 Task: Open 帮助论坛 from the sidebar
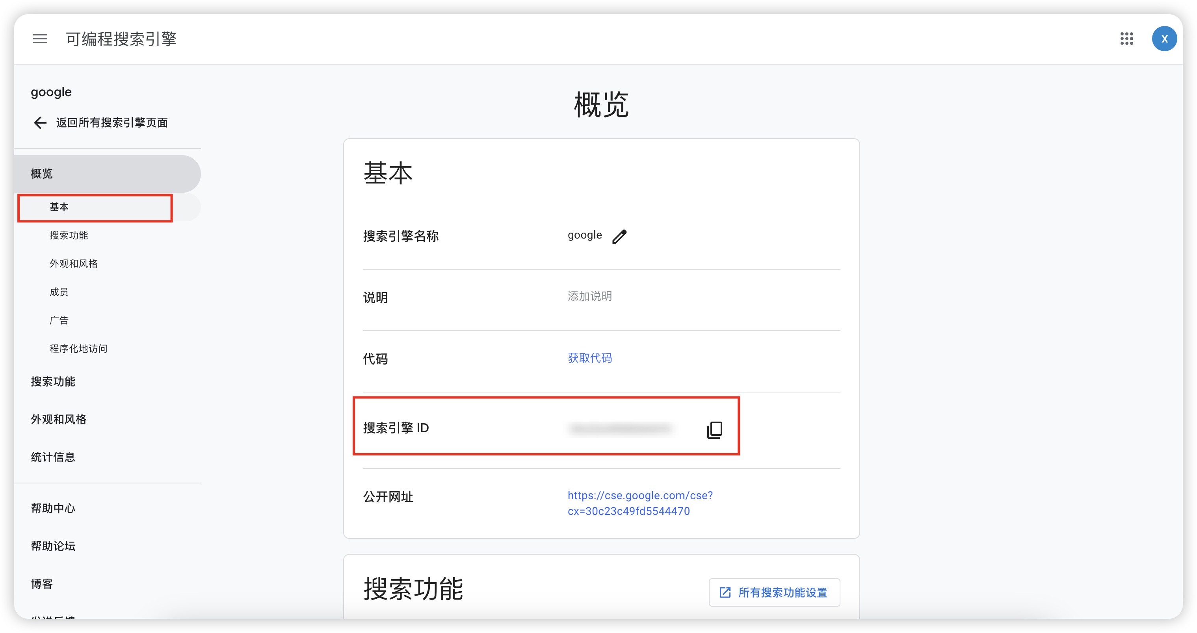(53, 546)
